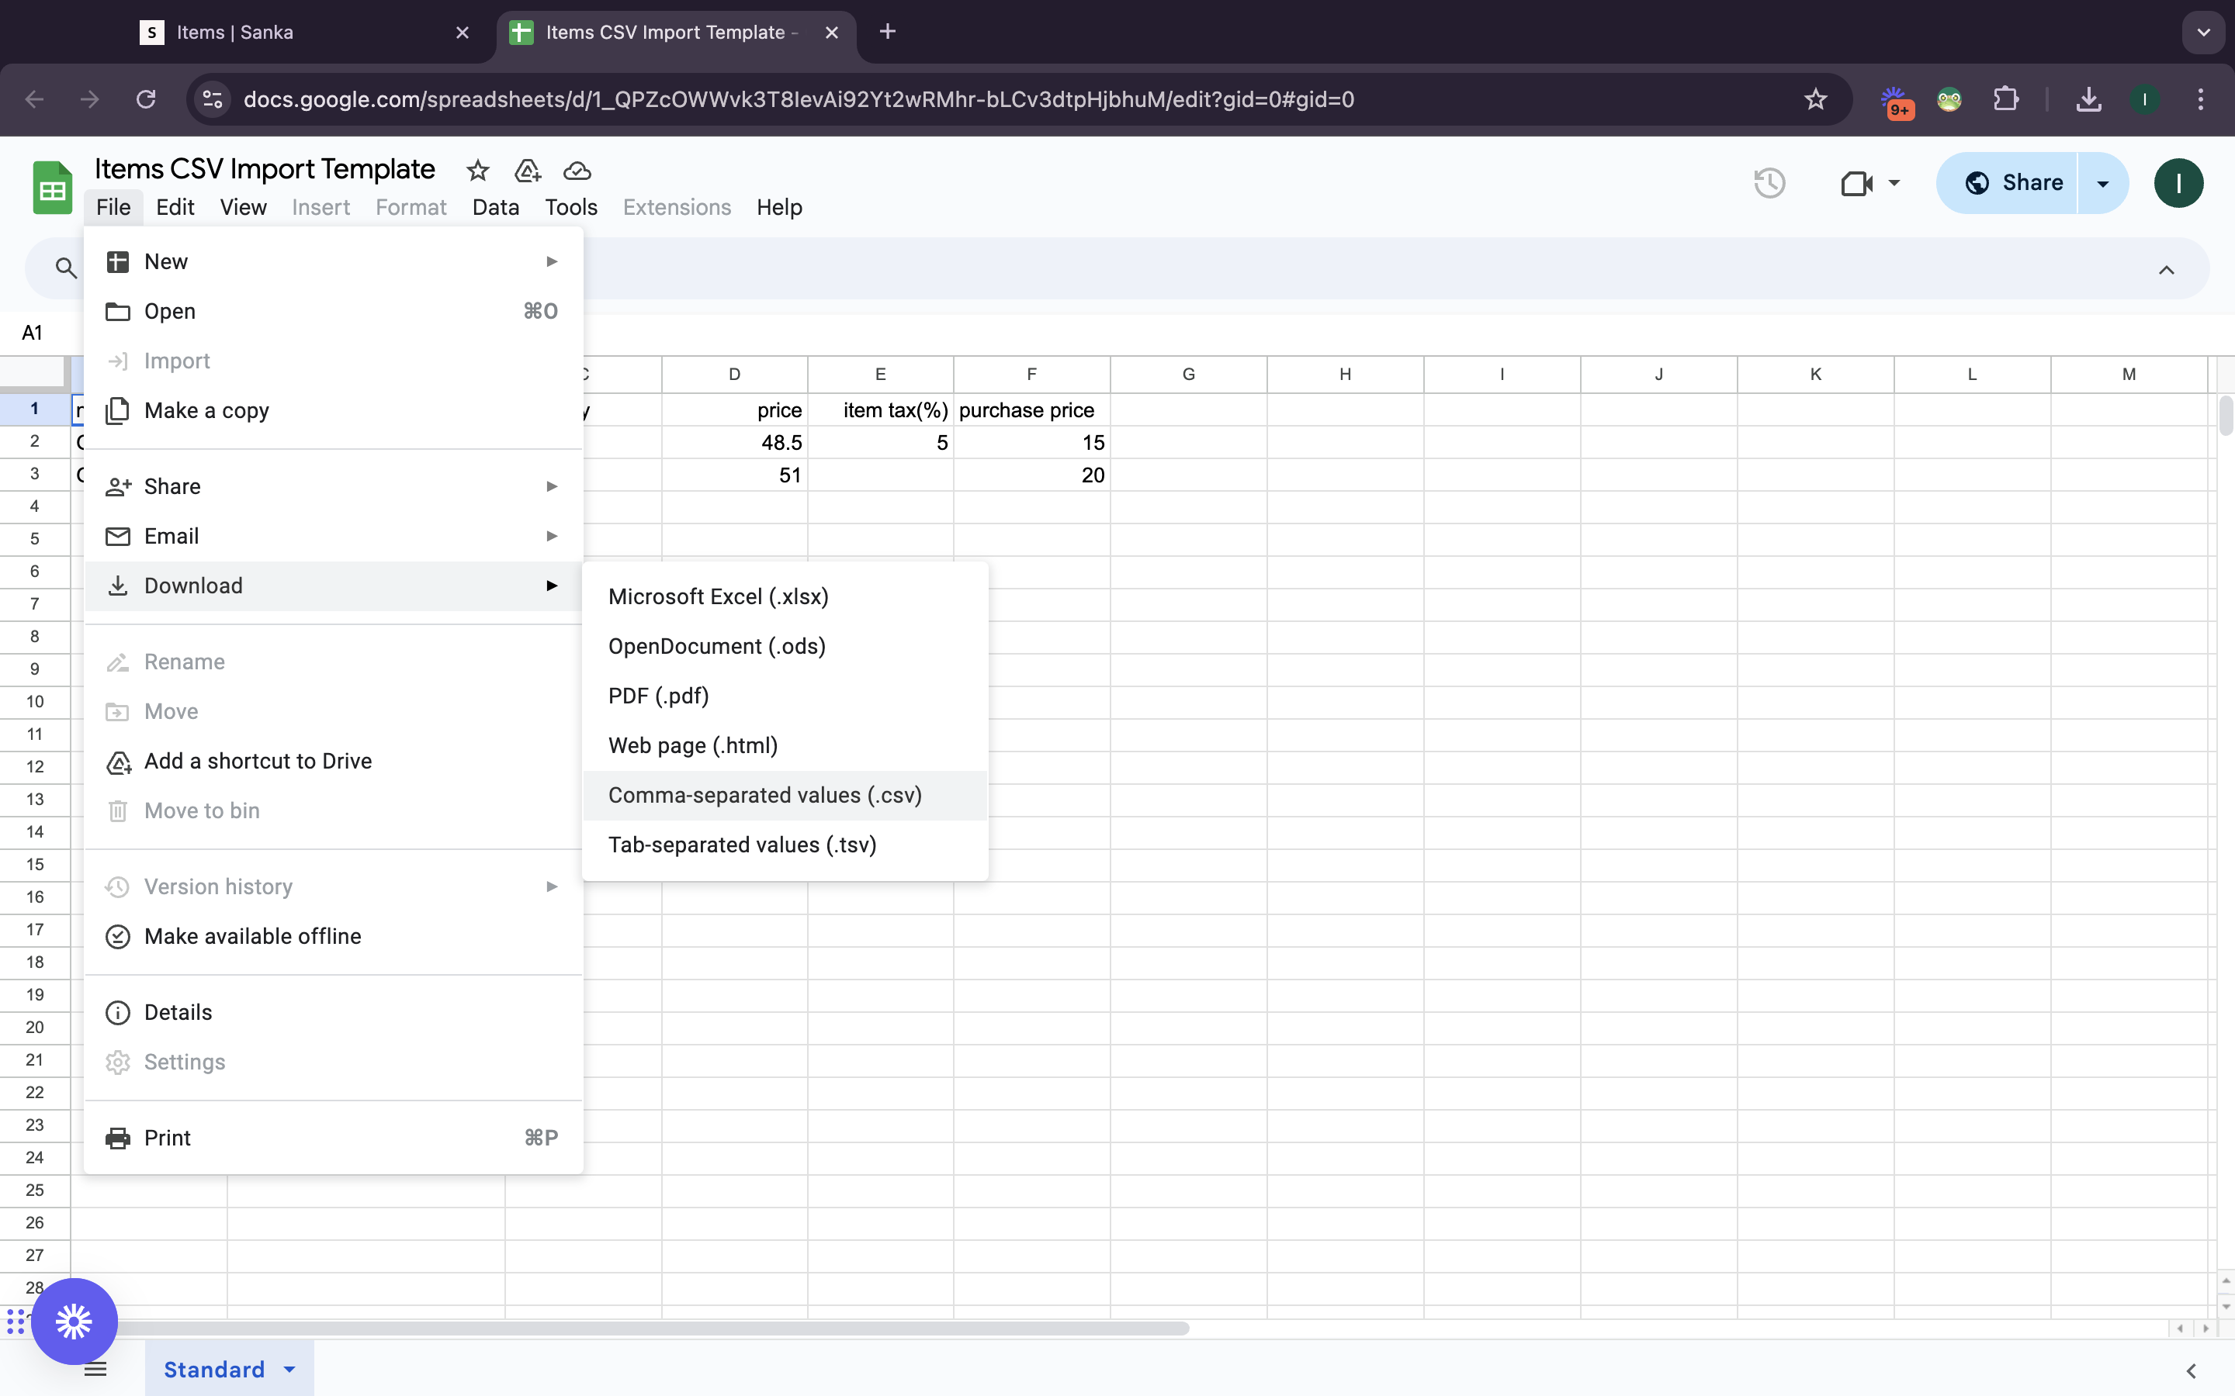
Task: Click the Google Sheets home logo
Action: tap(52, 188)
